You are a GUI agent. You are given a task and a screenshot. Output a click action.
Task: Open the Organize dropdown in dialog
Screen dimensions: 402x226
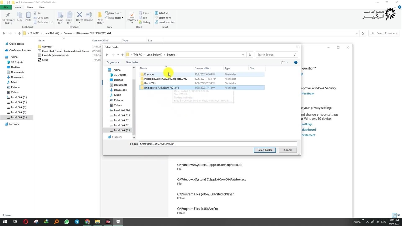tap(113, 62)
